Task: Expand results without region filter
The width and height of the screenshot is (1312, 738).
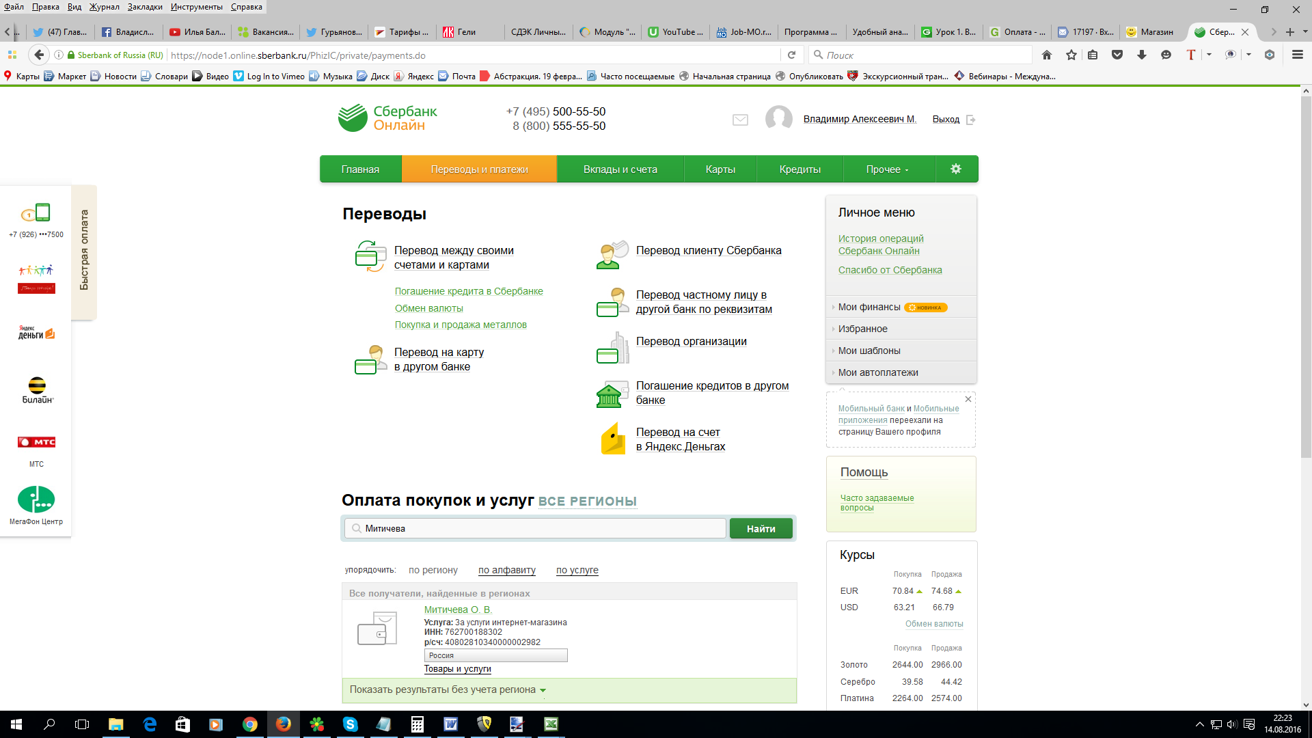Action: pos(448,689)
